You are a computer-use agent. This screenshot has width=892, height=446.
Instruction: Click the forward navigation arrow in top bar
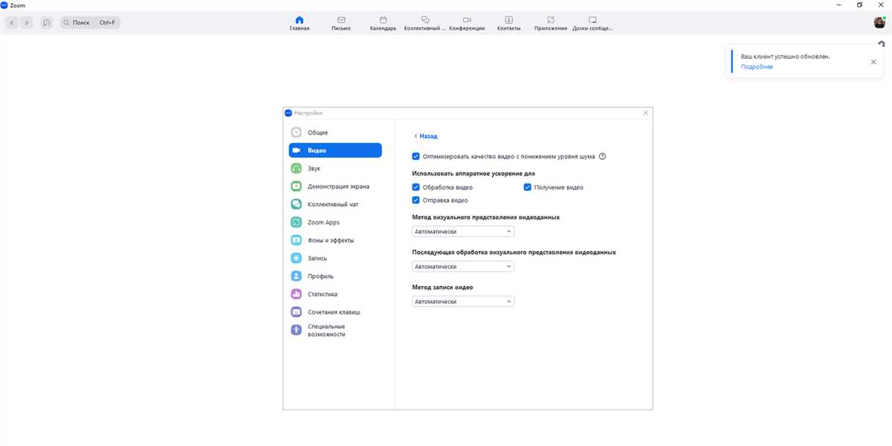27,23
